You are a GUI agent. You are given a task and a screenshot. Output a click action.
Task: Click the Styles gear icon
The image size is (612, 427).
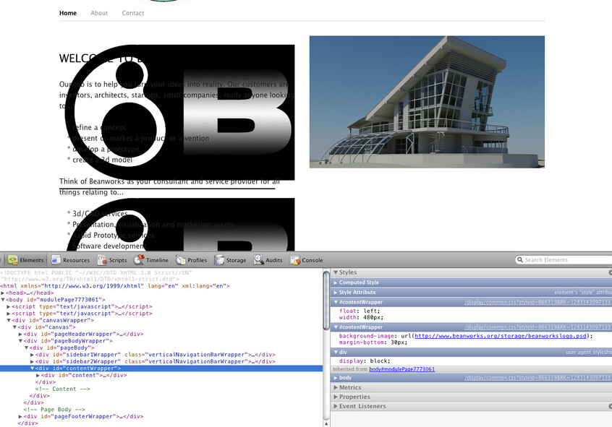point(610,272)
